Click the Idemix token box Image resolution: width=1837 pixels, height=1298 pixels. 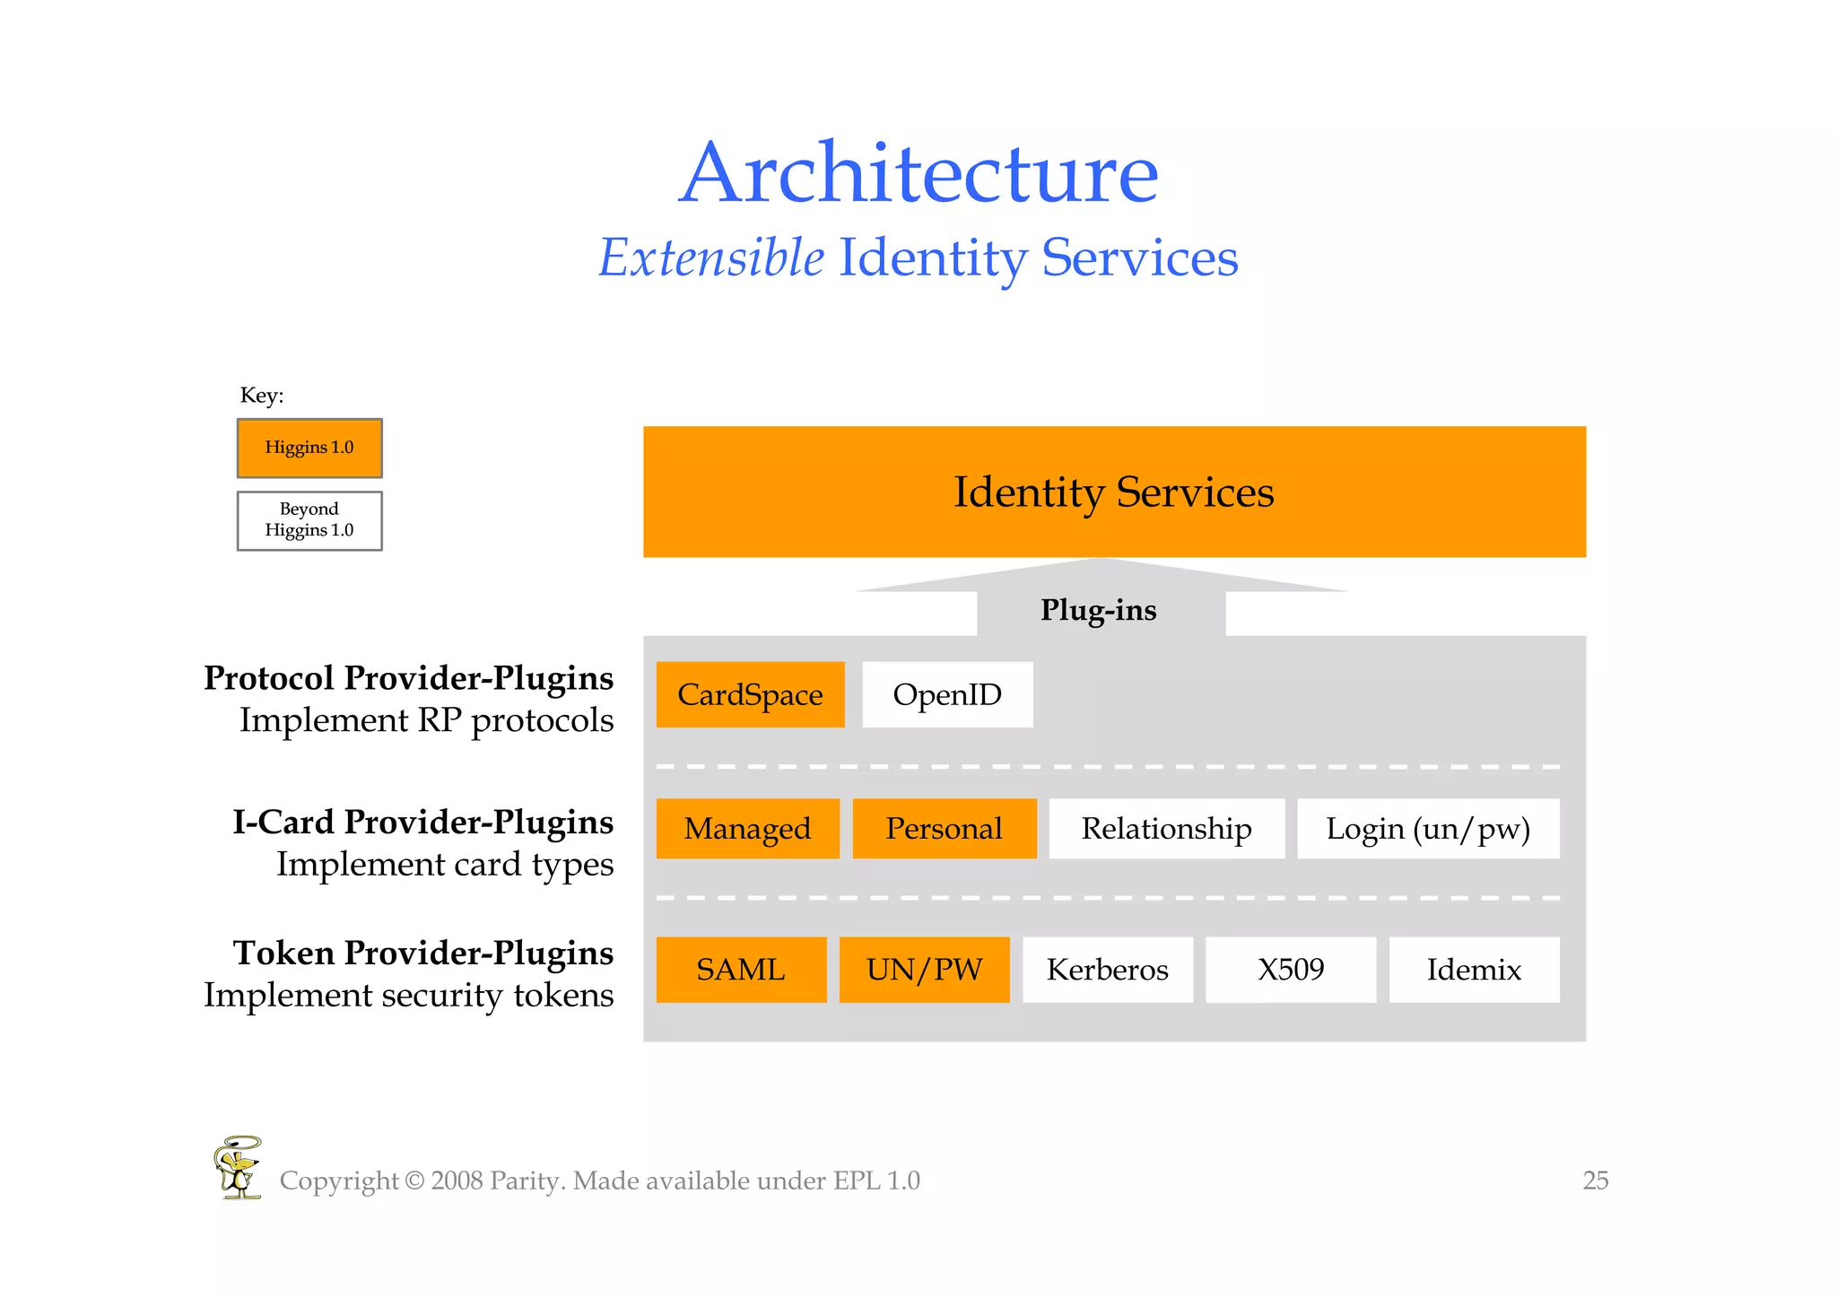point(1474,970)
